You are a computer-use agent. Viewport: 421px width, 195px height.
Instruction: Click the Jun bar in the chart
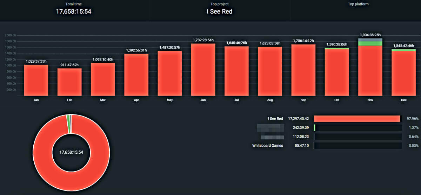click(x=203, y=70)
